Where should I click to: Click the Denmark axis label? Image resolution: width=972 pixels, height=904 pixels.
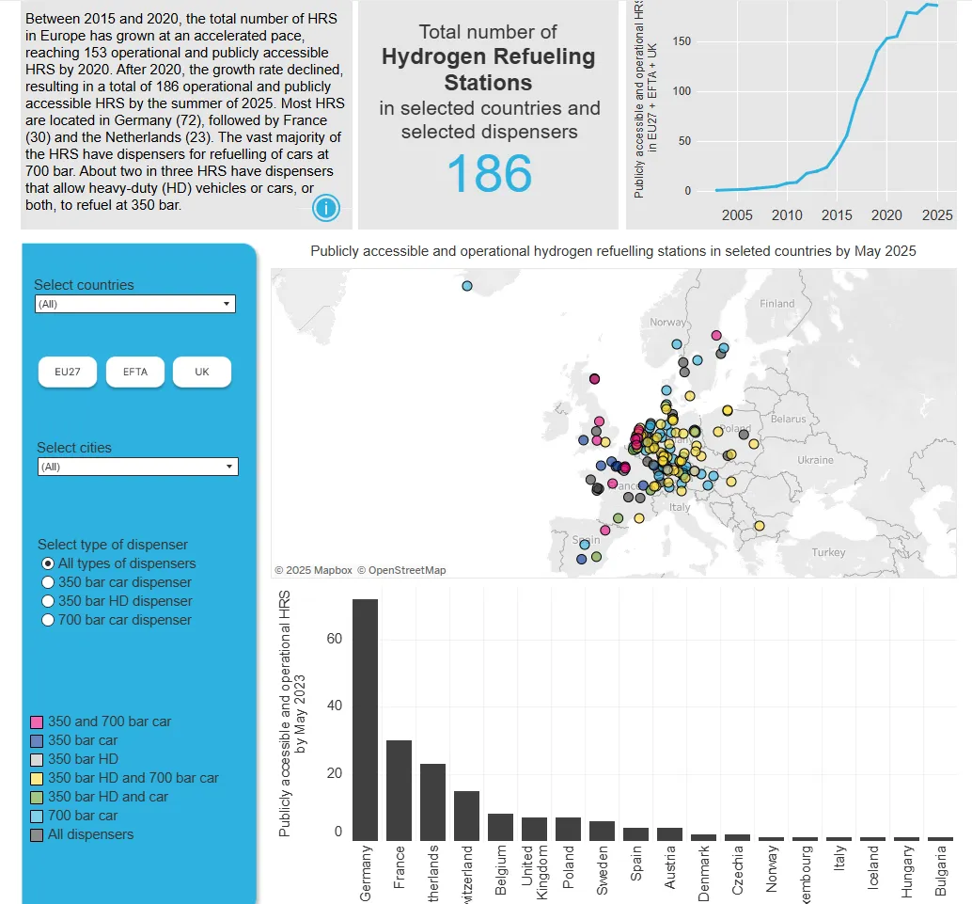click(x=703, y=873)
